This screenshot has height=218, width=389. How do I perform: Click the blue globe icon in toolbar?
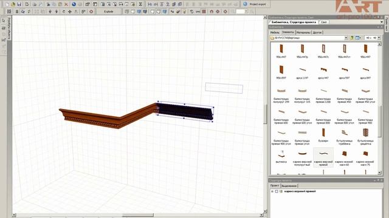(74, 4)
